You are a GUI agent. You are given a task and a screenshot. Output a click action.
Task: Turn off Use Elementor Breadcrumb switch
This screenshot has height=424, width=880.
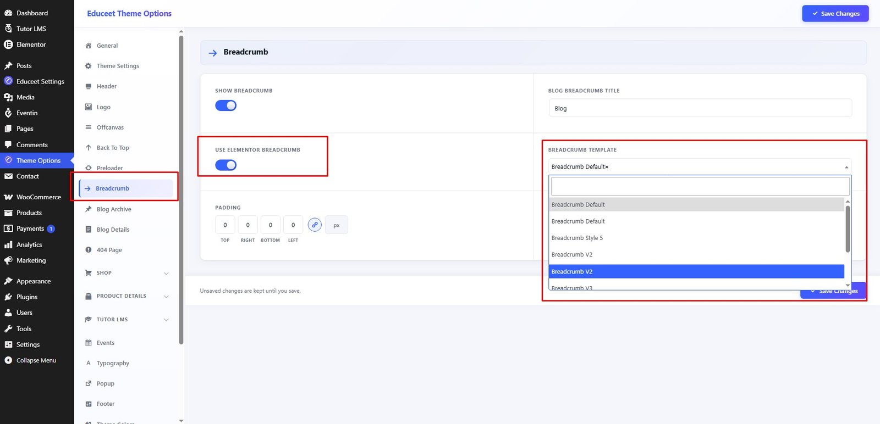pos(226,165)
